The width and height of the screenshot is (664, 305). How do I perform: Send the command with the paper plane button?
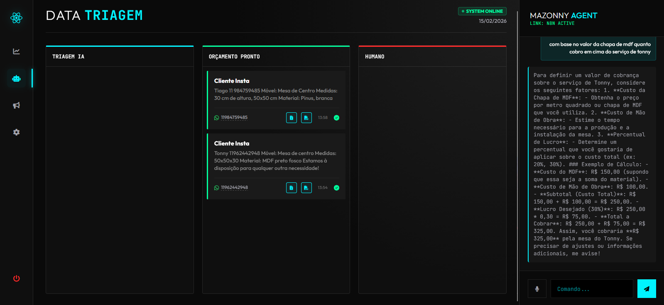point(647,289)
